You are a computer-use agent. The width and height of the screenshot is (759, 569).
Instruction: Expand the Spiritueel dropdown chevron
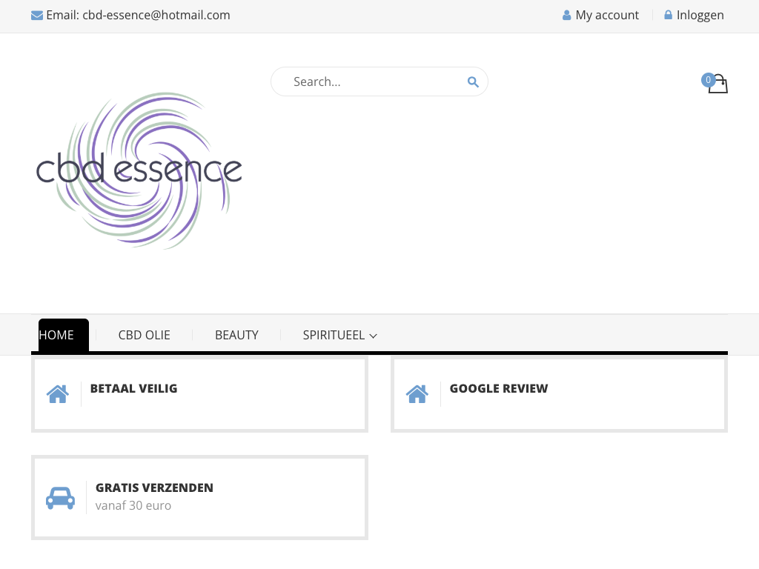point(374,336)
